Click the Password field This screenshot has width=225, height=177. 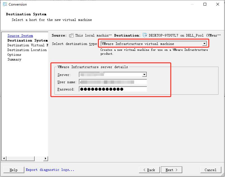click(x=113, y=89)
